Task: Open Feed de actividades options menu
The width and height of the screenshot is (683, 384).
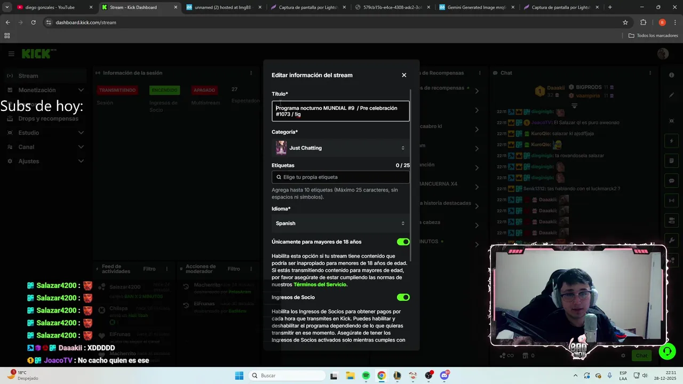Action: point(166,269)
